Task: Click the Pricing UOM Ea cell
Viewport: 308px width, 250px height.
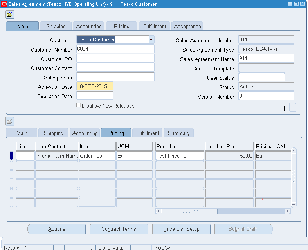Action: pyautogui.click(x=273, y=156)
